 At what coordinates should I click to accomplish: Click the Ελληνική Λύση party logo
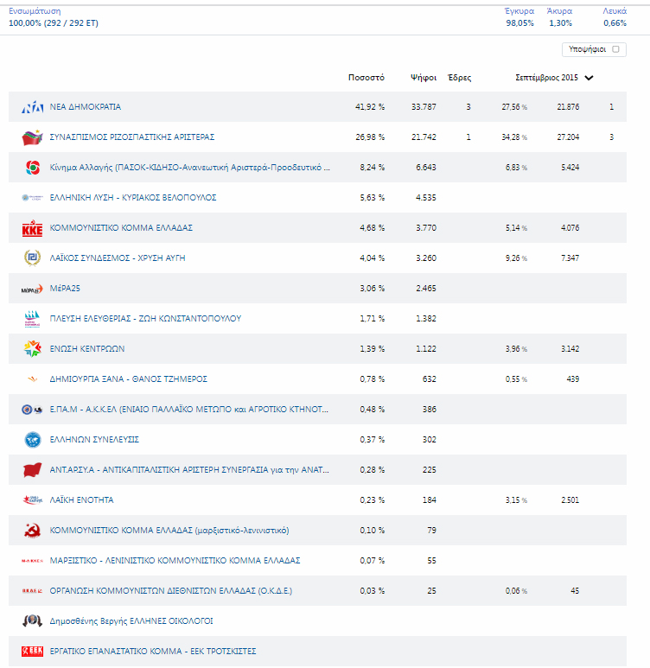coord(32,198)
